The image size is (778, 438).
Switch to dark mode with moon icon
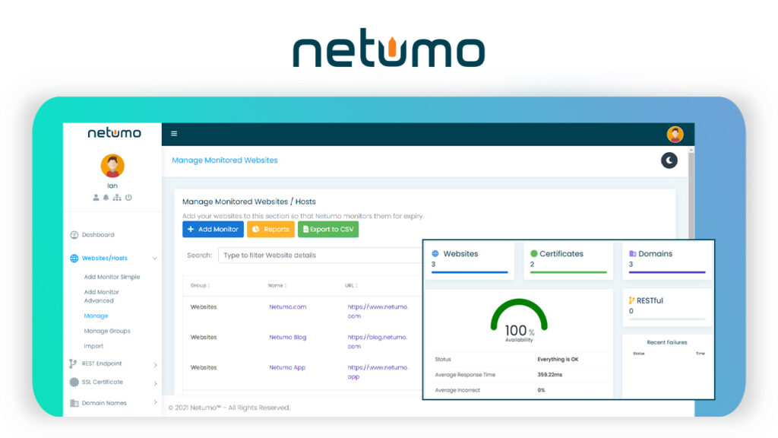coord(669,160)
